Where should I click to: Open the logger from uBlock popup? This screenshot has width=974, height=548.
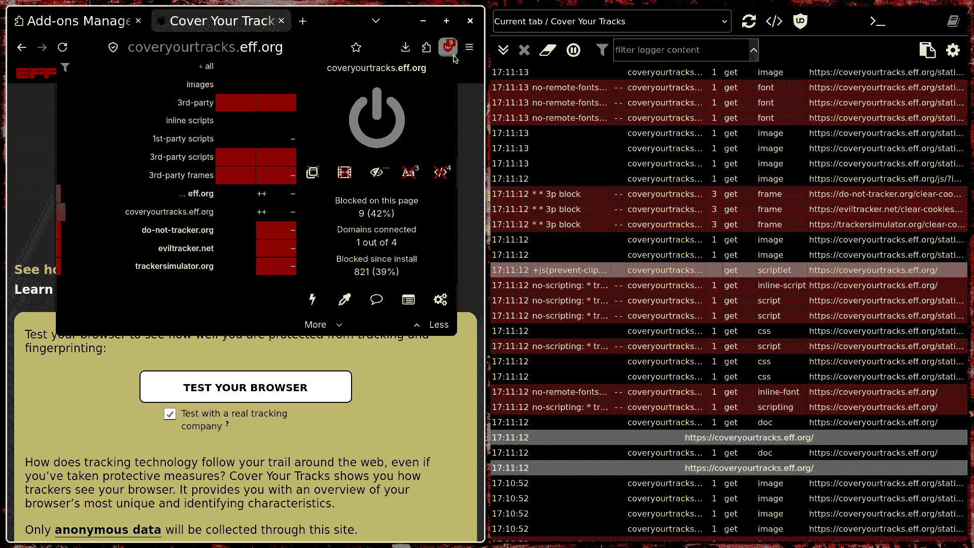pyautogui.click(x=408, y=299)
